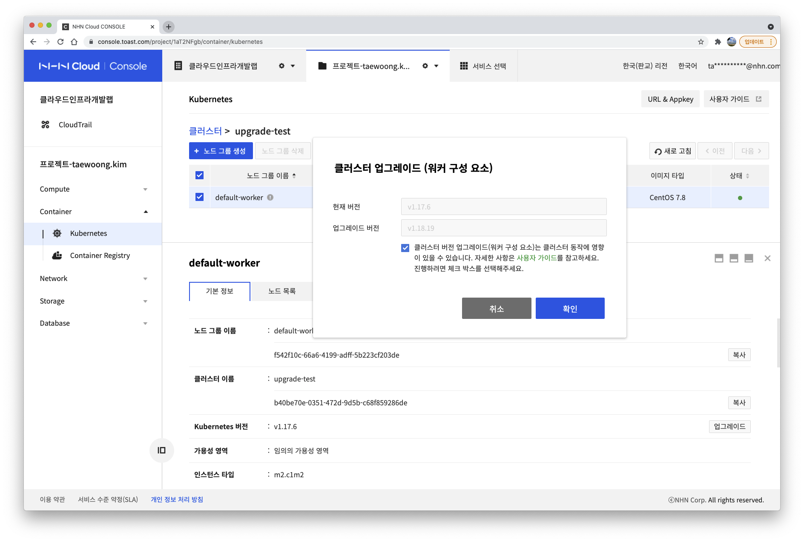Go to 클러스터 breadcrumb link
The image size is (804, 542).
pyautogui.click(x=205, y=131)
